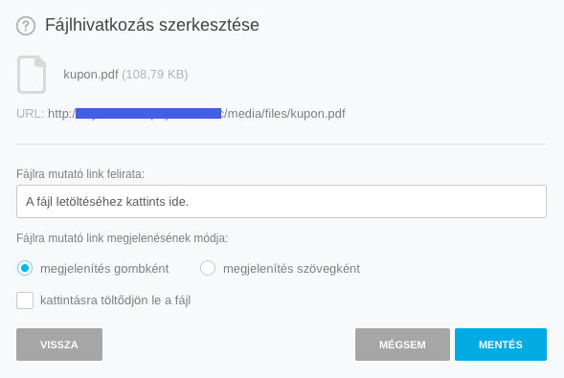The height and width of the screenshot is (378, 564).
Task: Select the 'megjelenítés gombként' radio button
Action: click(x=25, y=268)
